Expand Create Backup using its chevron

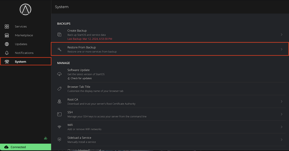(281, 35)
